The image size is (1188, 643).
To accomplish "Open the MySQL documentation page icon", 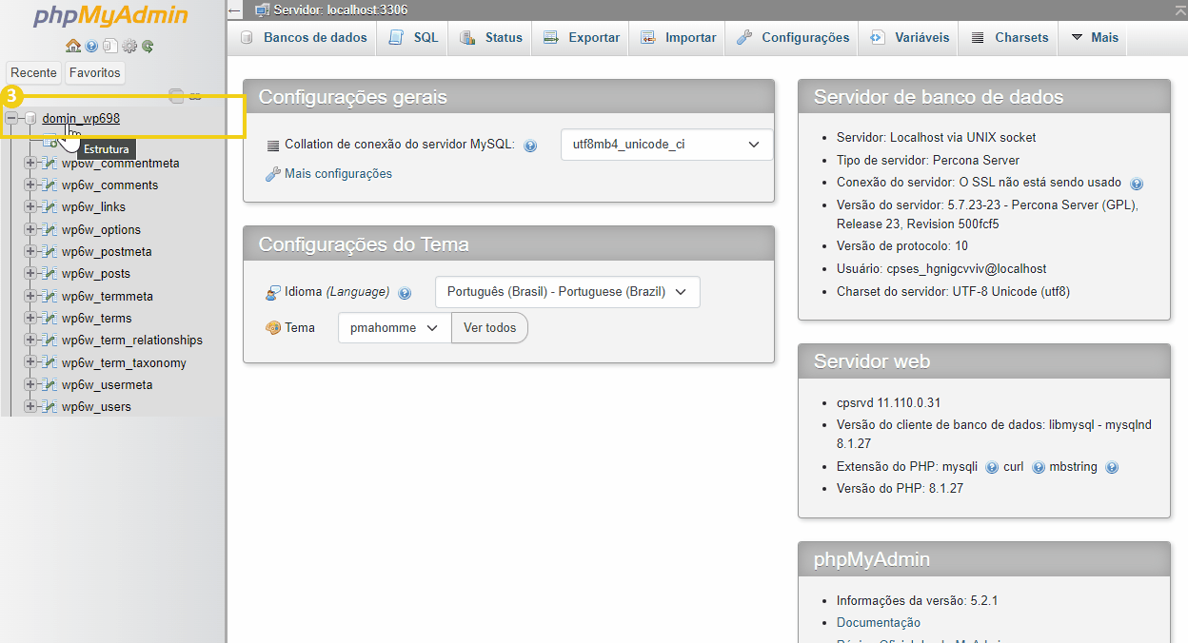I will tap(110, 46).
